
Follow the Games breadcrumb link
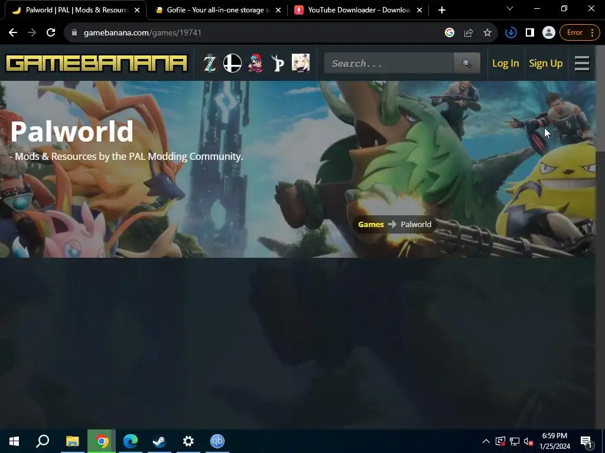point(371,225)
